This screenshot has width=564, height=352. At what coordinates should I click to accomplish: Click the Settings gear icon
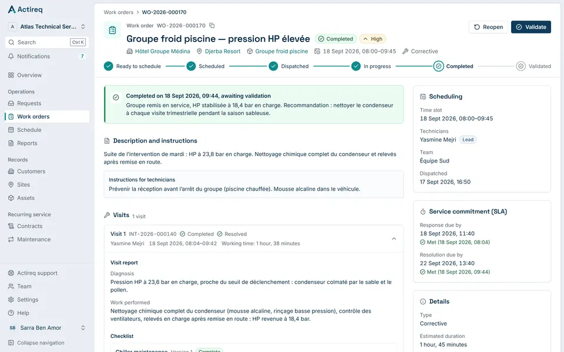(11, 300)
